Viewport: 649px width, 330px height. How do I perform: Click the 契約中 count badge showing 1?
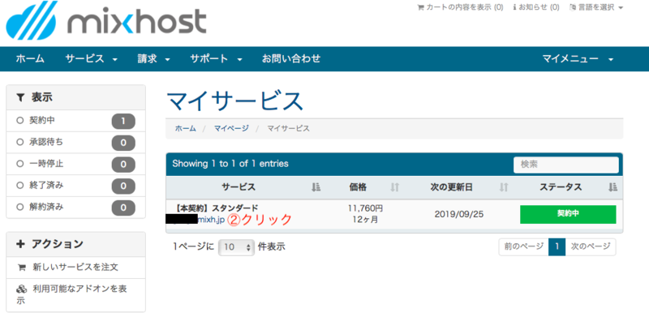tap(123, 121)
